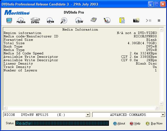This screenshot has height=131, width=167.
Task: Click the Number of Layers row label
Action: [x=20, y=70]
